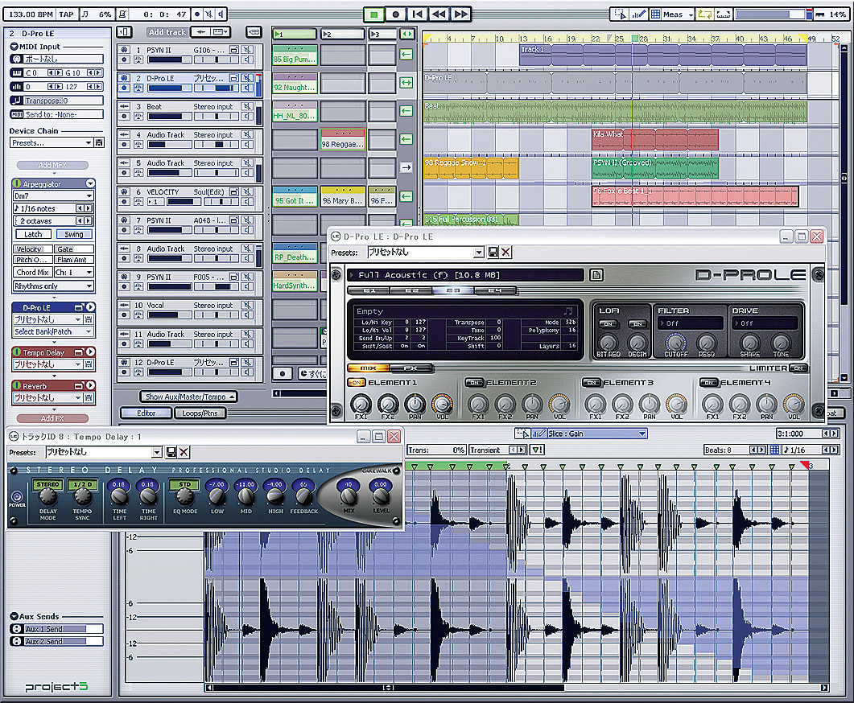Viewport: 854px width, 703px height.
Task: Open the Slice : Gain dropdown
Action: [x=597, y=434]
